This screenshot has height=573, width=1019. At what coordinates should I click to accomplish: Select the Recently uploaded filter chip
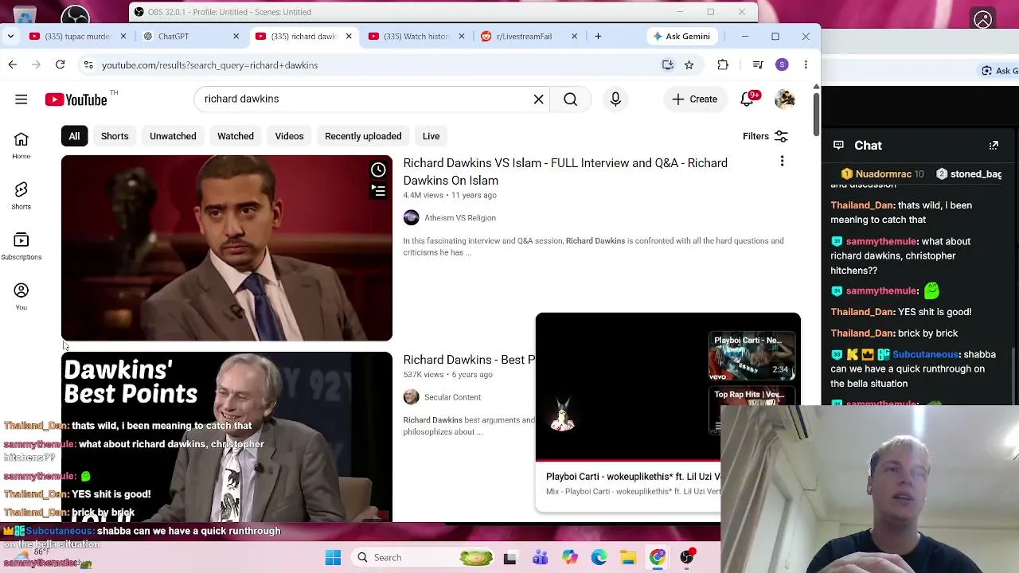363,136
